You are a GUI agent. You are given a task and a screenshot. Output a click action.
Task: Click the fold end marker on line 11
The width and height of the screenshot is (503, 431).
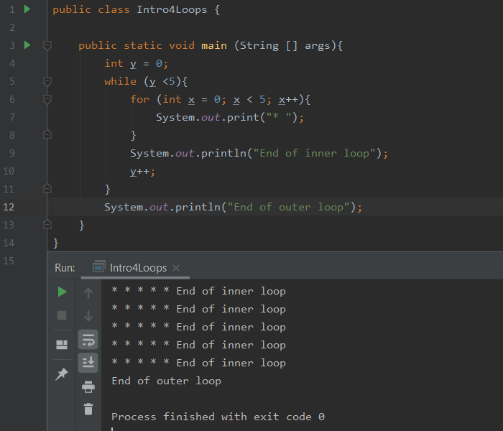(x=47, y=189)
